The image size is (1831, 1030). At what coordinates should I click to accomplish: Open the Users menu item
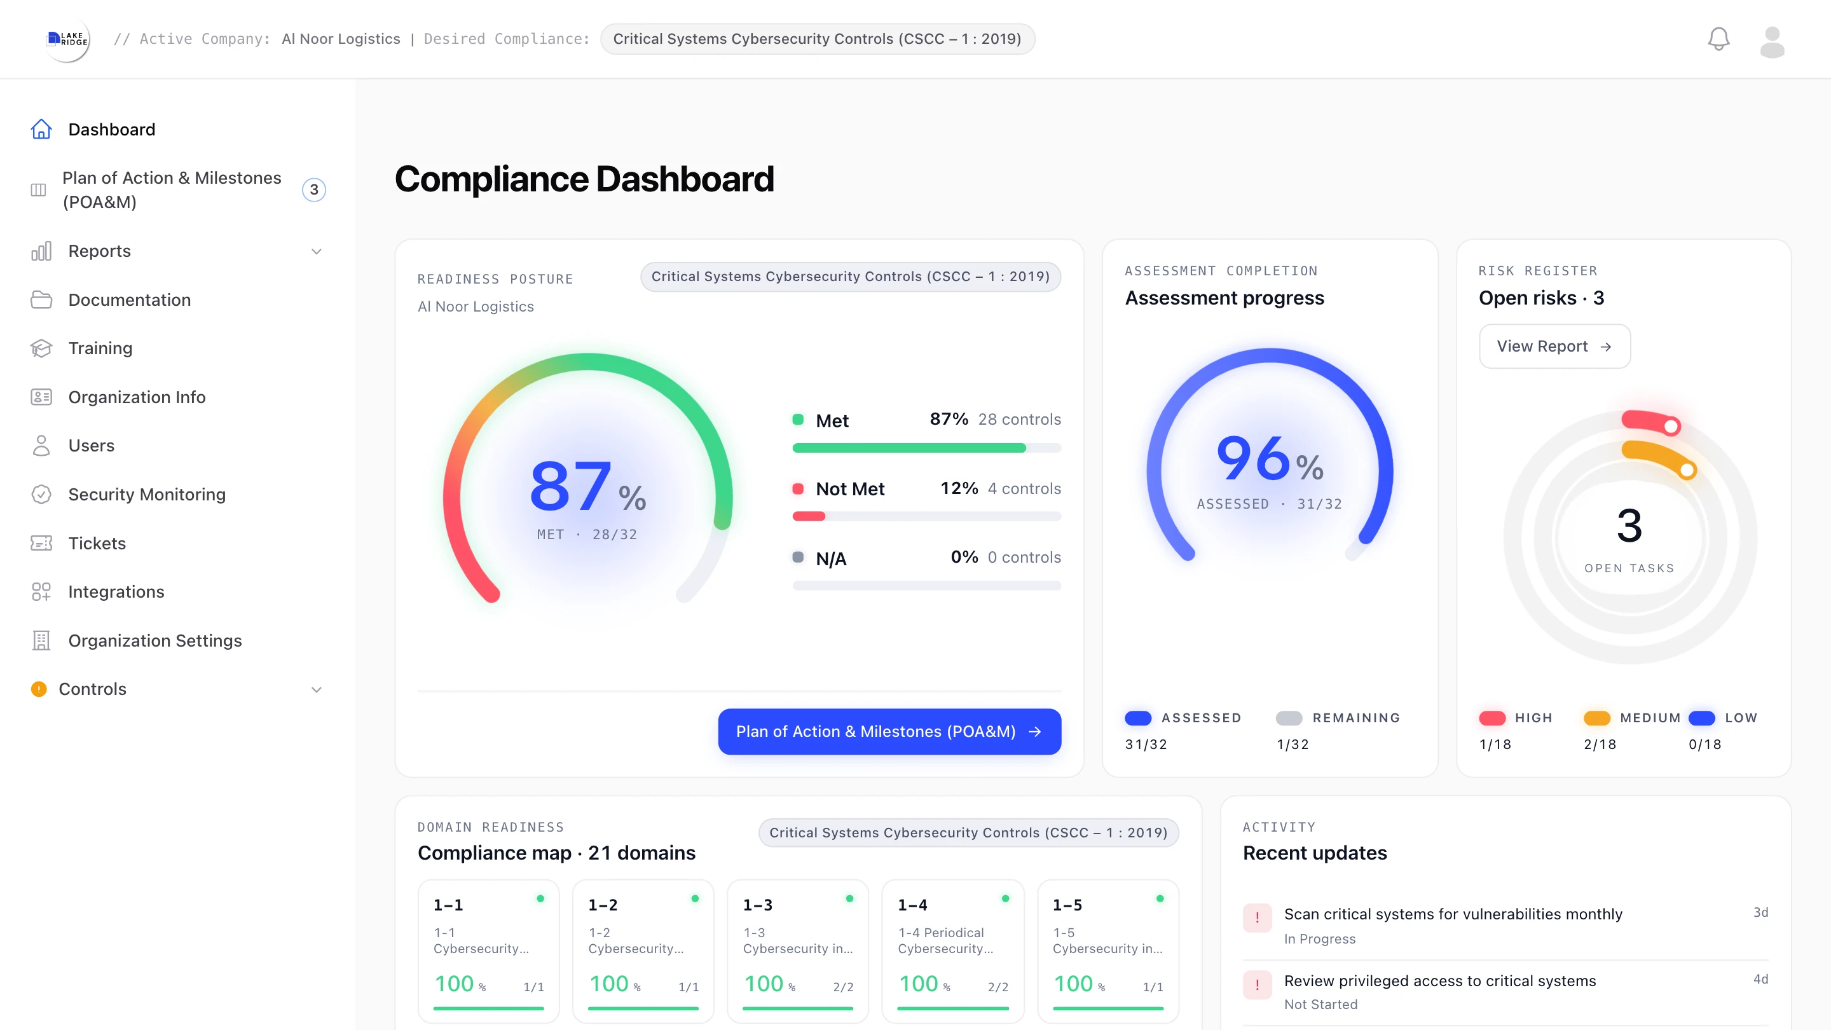(177, 446)
